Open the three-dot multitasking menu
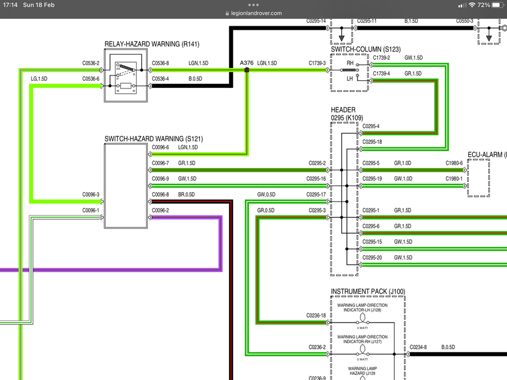 pyautogui.click(x=253, y=5)
